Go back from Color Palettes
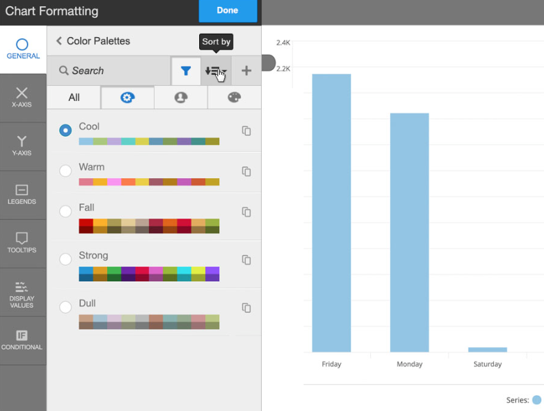 (x=59, y=41)
